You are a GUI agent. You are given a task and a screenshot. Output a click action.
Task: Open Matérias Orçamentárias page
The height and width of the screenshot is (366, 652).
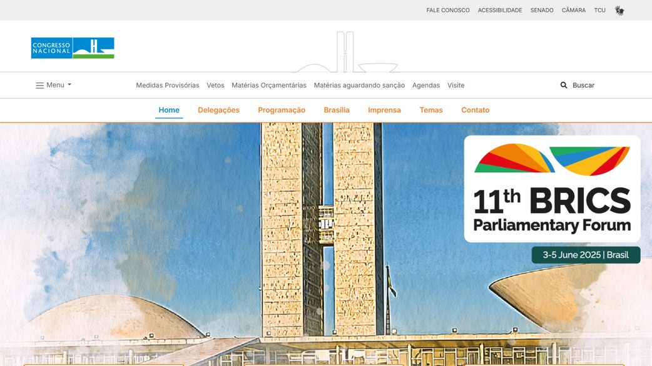[269, 85]
